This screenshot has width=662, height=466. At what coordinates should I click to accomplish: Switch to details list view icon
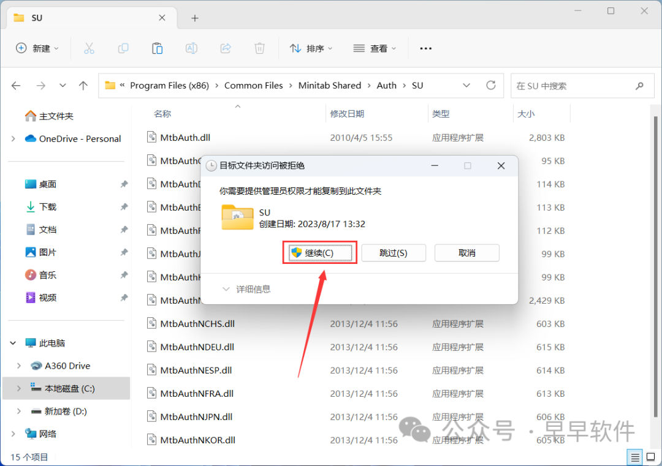click(x=635, y=457)
